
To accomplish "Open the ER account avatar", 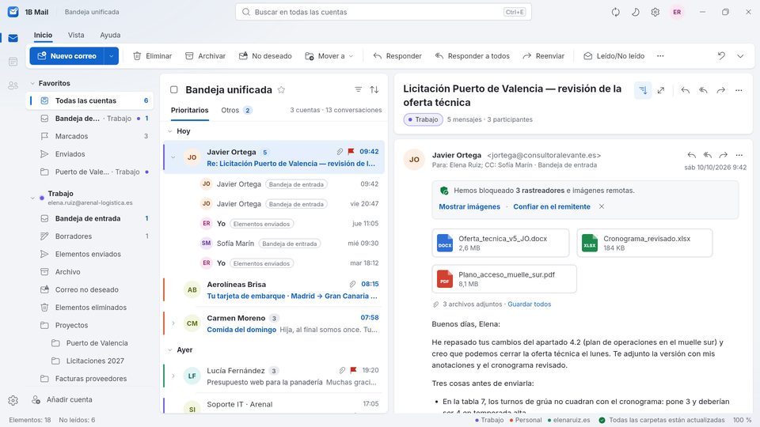I will [677, 12].
